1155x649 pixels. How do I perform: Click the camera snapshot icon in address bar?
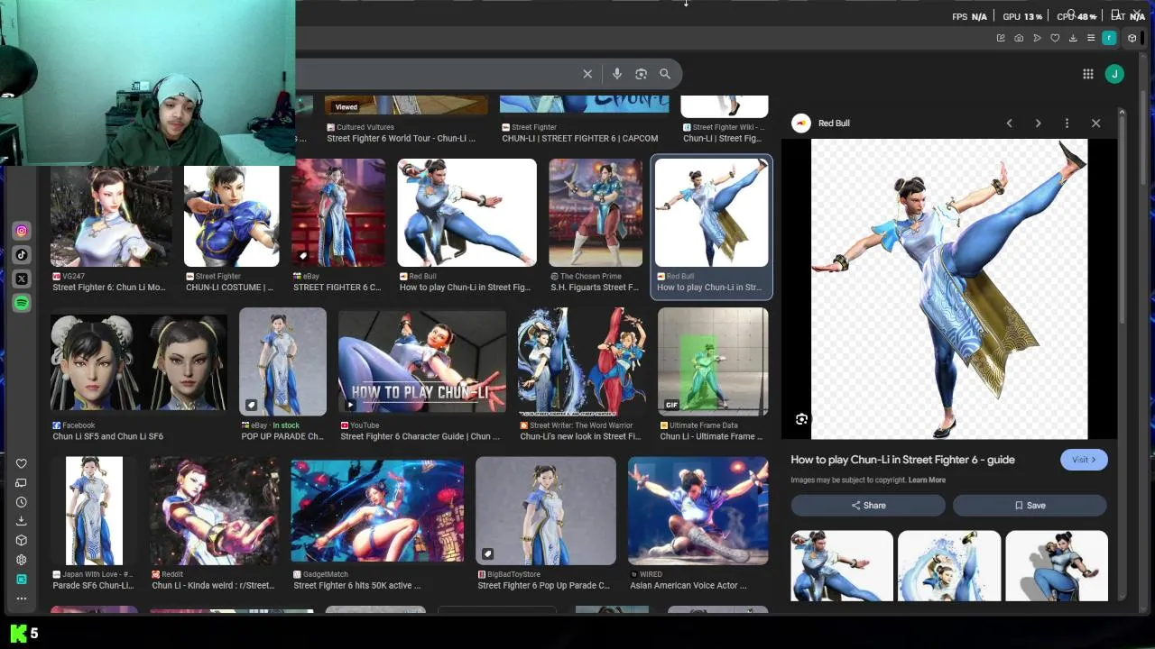[x=1019, y=38]
